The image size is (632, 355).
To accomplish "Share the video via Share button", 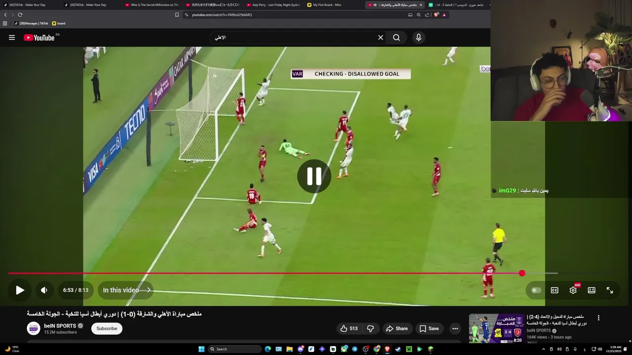I will click(397, 328).
